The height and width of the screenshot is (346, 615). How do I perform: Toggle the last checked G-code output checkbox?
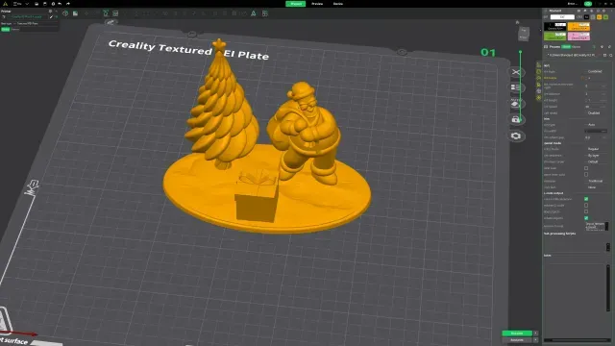click(586, 218)
